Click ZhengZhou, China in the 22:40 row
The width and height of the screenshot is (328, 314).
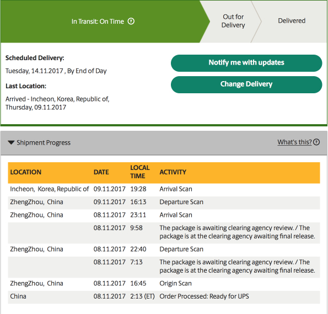tap(36, 249)
